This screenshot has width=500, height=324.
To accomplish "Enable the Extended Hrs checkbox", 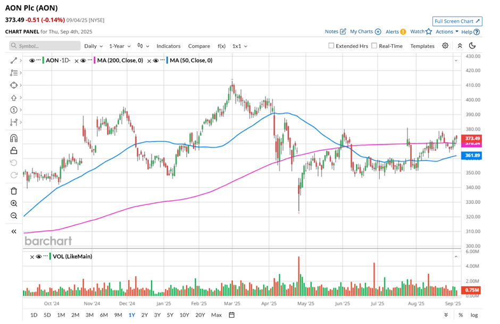I will [x=331, y=46].
